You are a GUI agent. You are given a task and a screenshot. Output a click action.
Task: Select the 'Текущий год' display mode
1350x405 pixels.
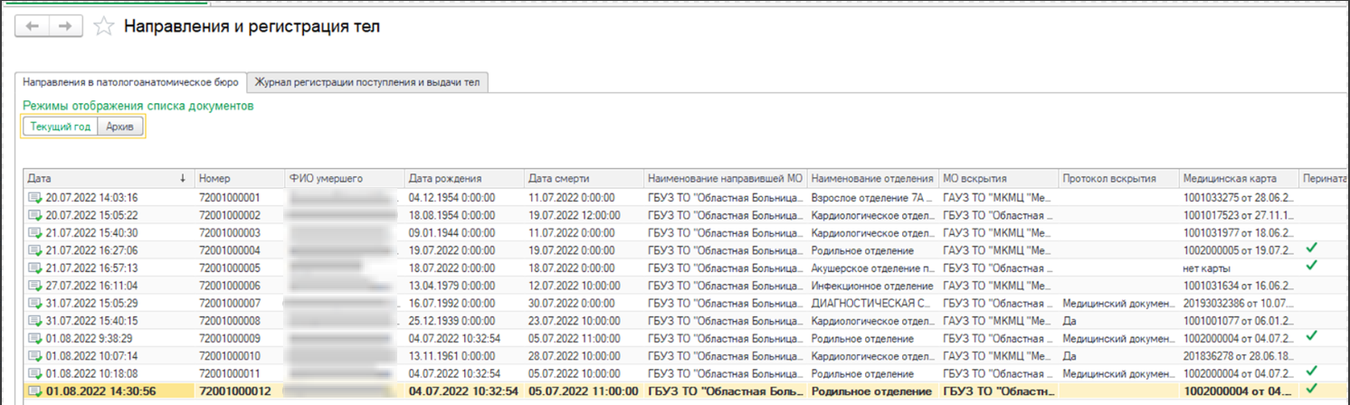coord(60,127)
